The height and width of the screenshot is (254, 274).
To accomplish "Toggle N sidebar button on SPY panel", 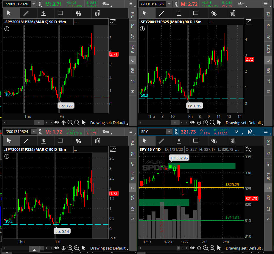I will pos(268,219).
